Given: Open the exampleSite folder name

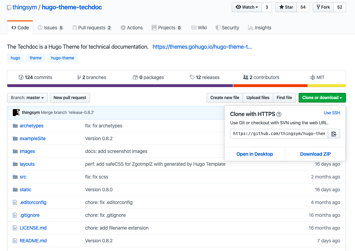Looking at the screenshot, I should click(x=33, y=138).
